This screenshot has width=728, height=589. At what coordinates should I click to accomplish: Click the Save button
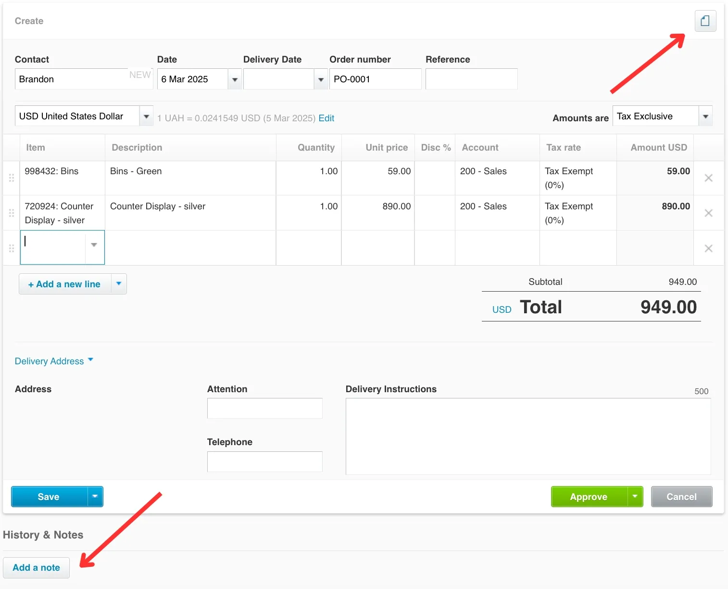49,497
